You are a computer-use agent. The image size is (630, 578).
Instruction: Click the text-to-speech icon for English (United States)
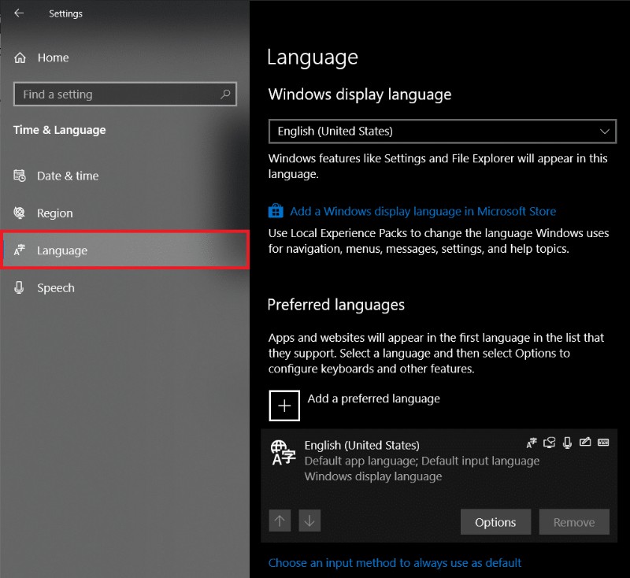coord(550,443)
